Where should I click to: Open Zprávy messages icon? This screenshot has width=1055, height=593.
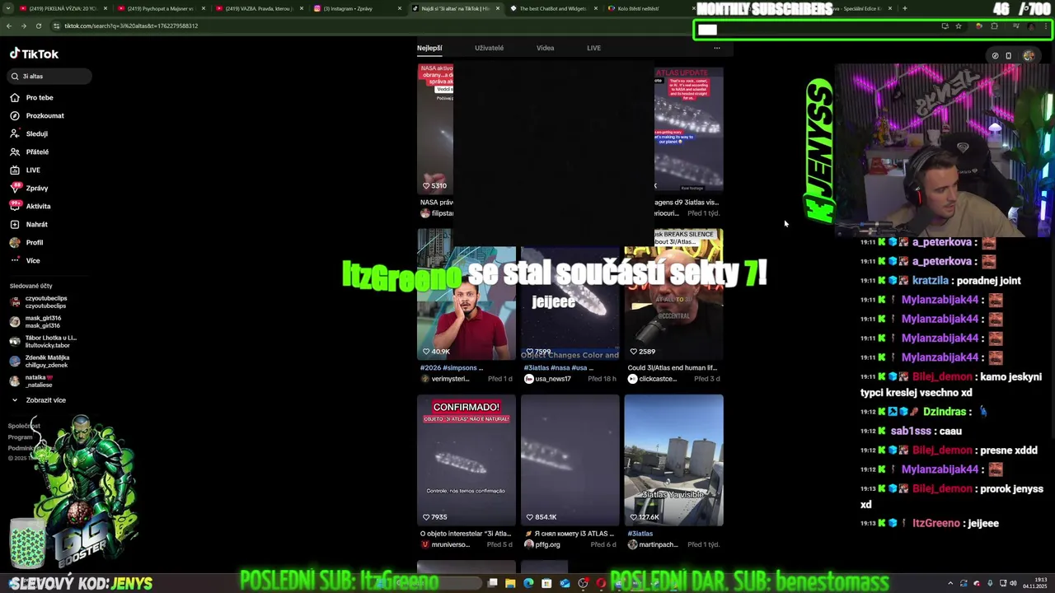[x=15, y=188]
